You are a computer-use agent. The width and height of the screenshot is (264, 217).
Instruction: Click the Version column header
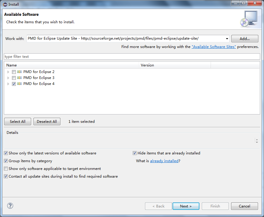coord(175,65)
